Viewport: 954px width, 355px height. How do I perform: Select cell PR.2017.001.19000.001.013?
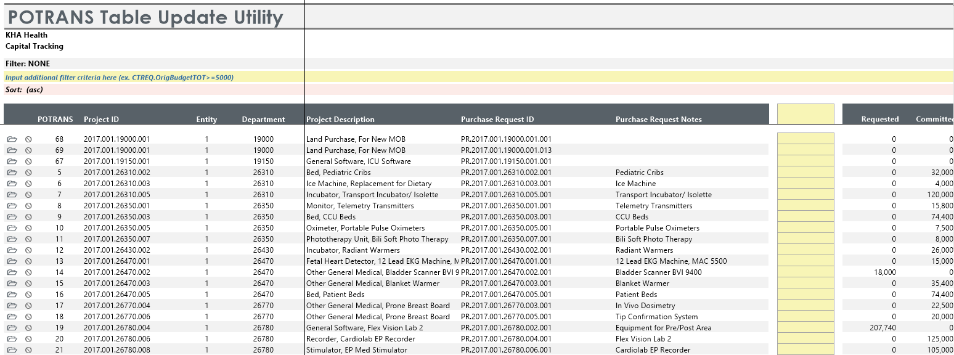click(506, 150)
